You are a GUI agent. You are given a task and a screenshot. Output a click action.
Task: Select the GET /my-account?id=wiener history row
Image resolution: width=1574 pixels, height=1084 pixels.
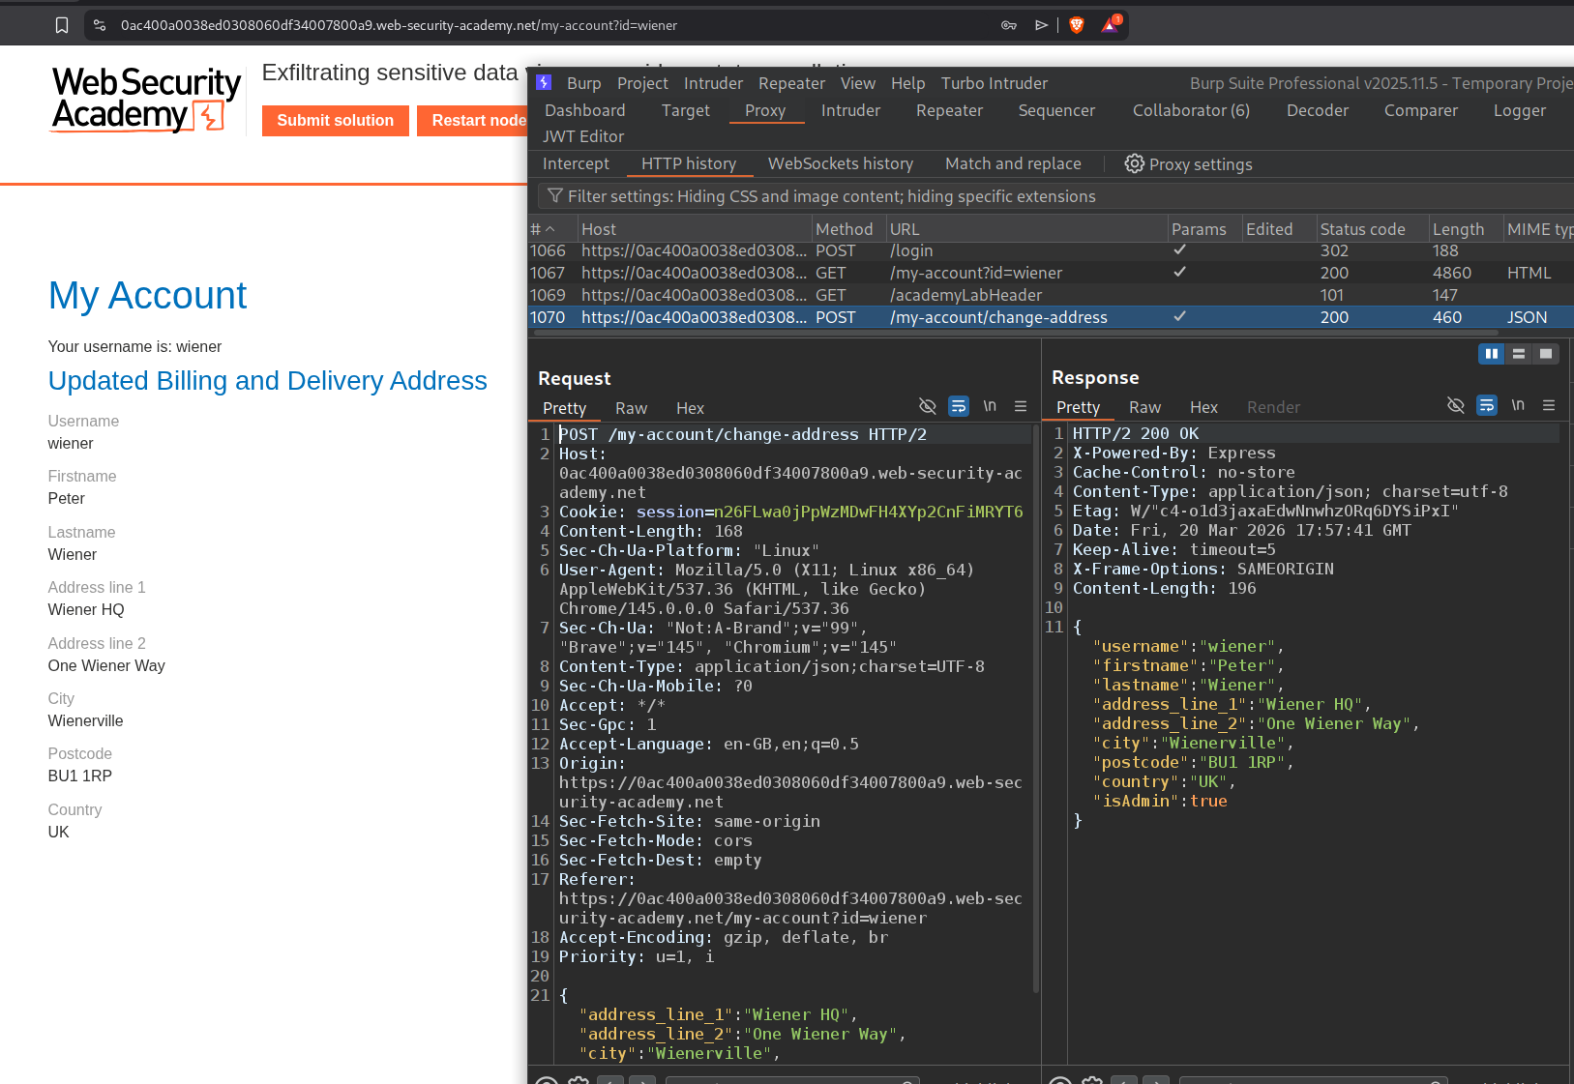975,273
